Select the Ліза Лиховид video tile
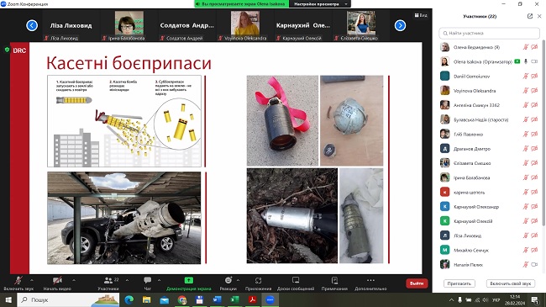The width and height of the screenshot is (546, 307). (x=71, y=25)
